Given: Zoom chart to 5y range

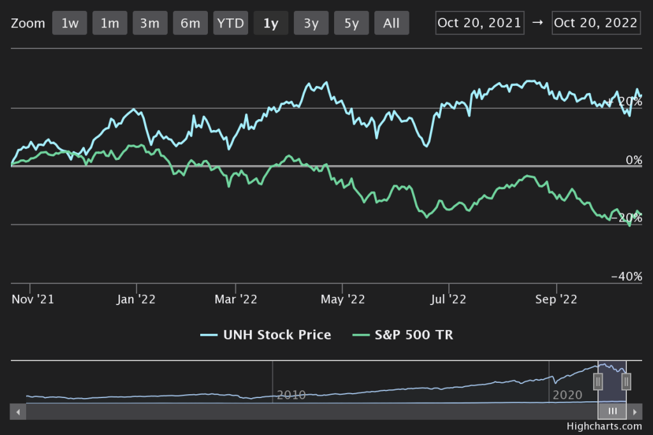Looking at the screenshot, I should pos(351,24).
